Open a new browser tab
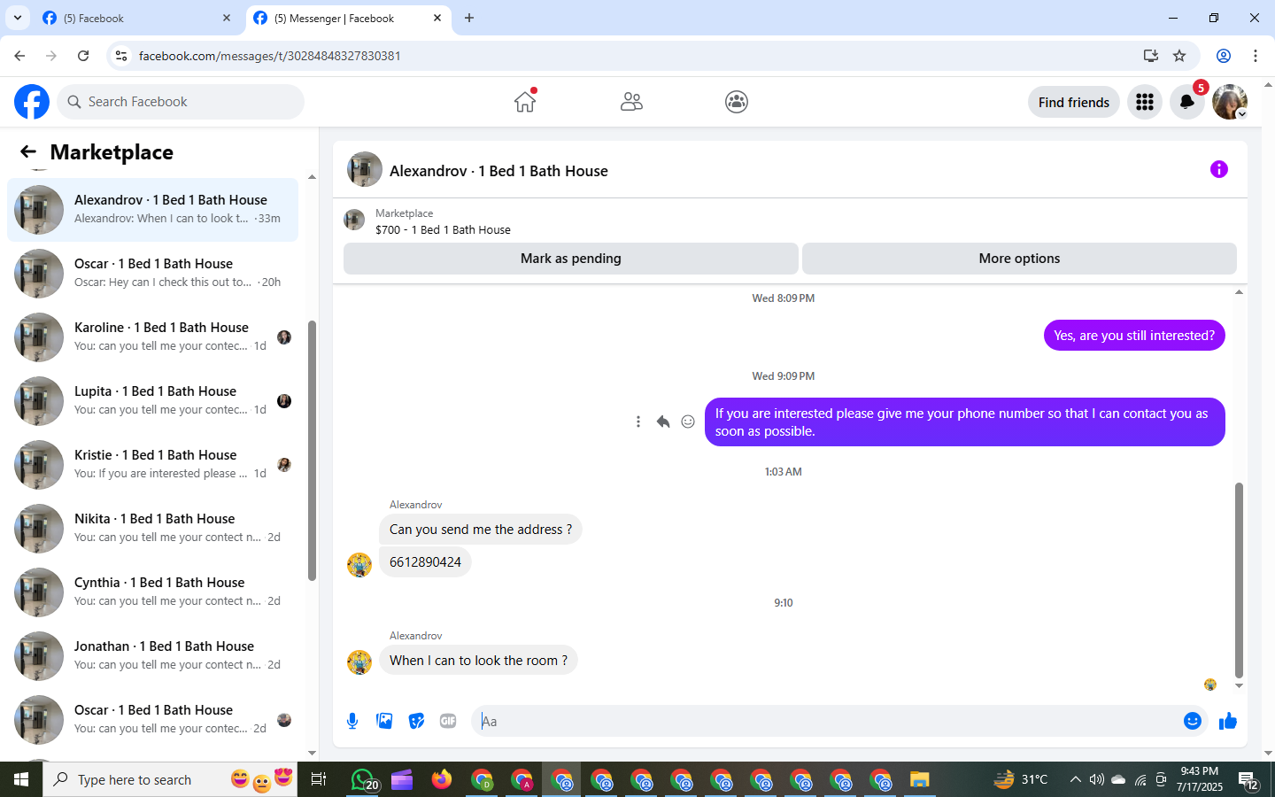The height and width of the screenshot is (797, 1275). [x=469, y=18]
